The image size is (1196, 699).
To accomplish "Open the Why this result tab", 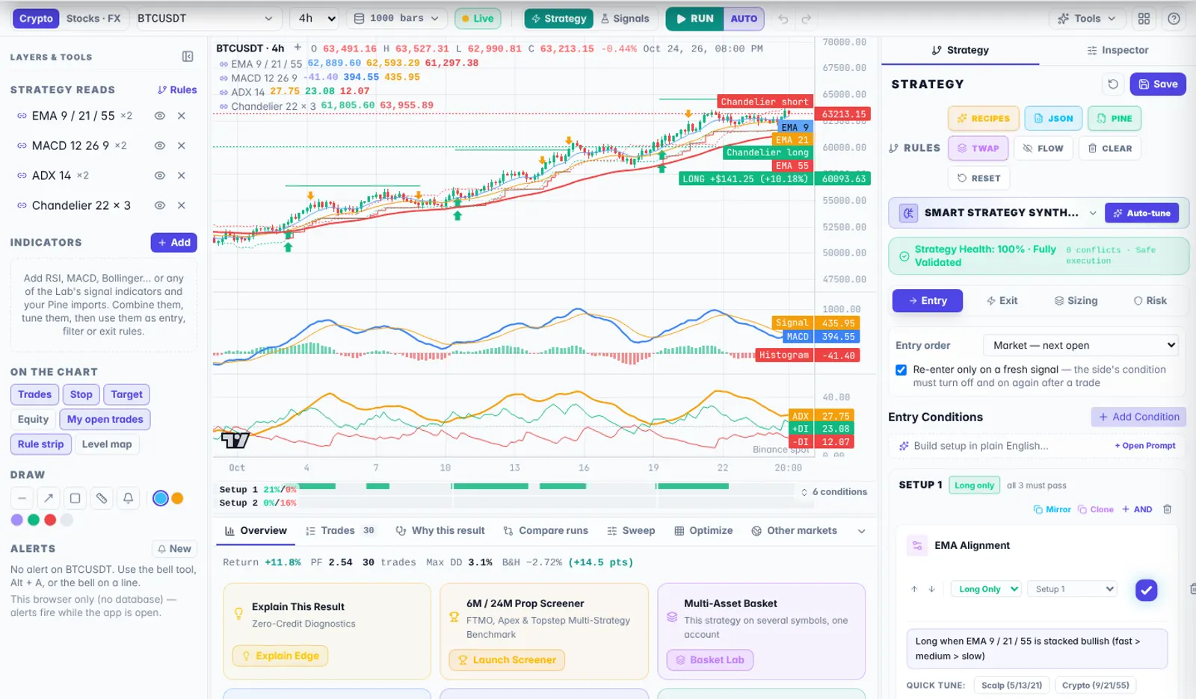I will pos(440,531).
